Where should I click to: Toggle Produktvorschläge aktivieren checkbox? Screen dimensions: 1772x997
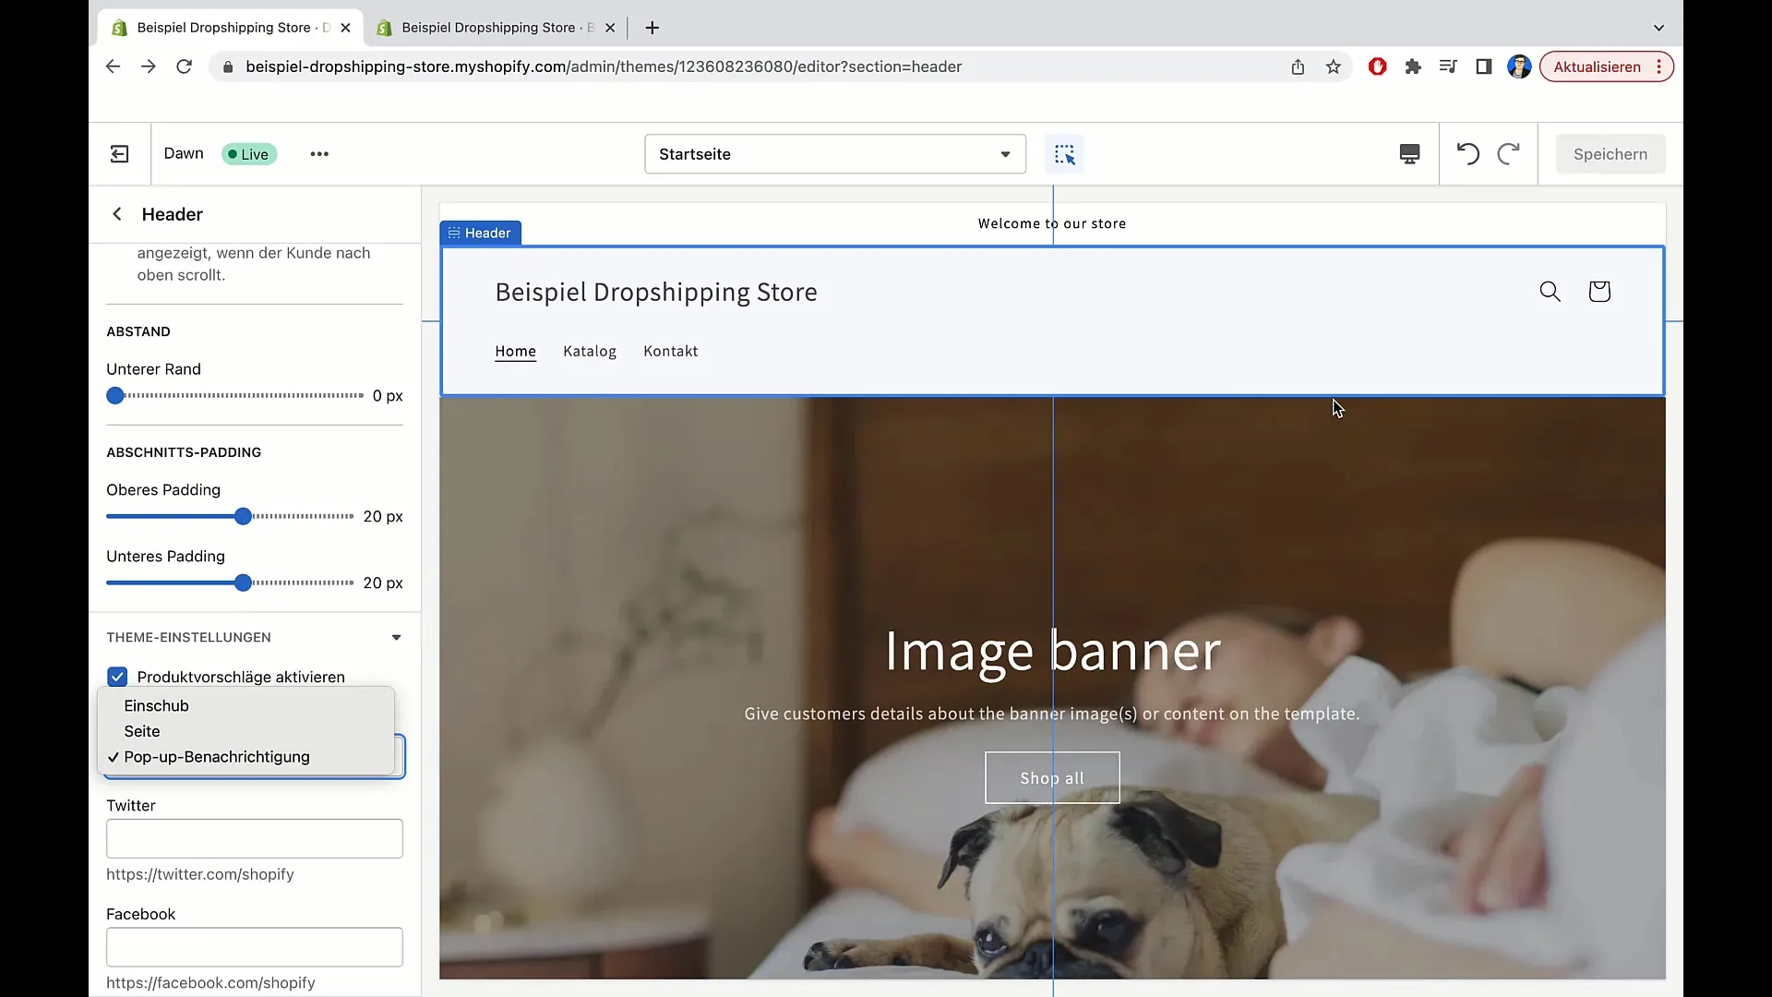click(118, 676)
